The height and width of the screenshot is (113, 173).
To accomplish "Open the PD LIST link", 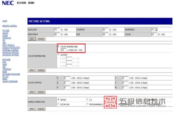I will pos(5,77).
